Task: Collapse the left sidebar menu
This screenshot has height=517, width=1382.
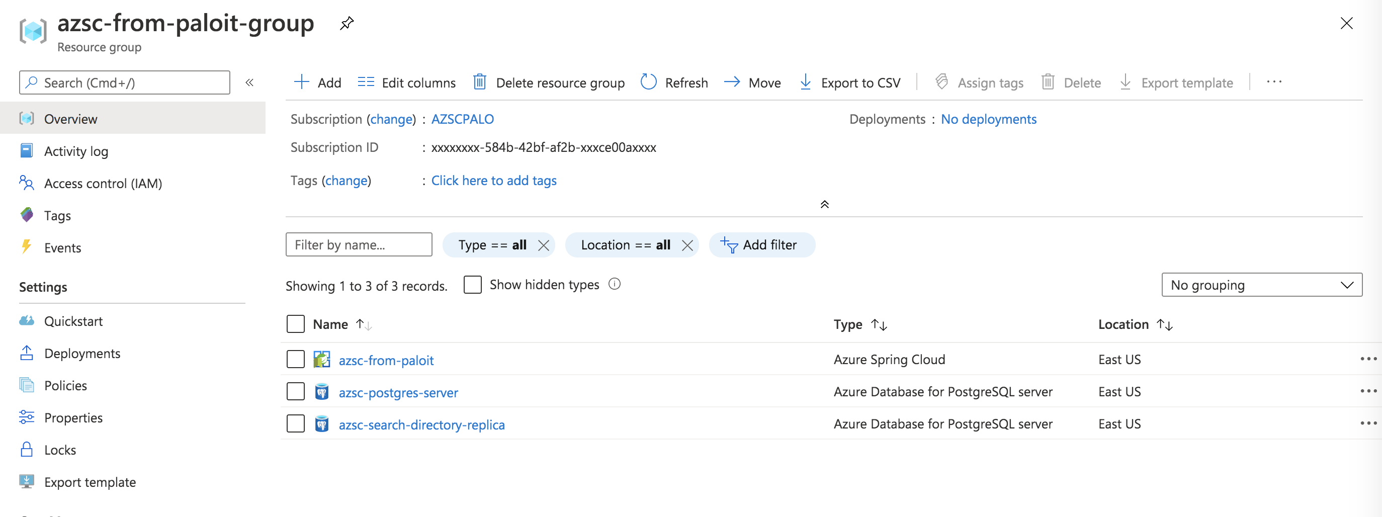Action: pyautogui.click(x=249, y=82)
